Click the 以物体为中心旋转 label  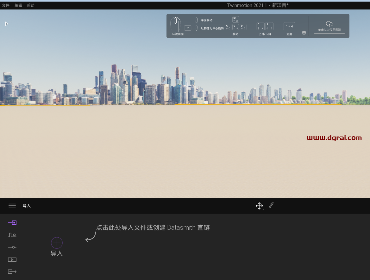212,28
